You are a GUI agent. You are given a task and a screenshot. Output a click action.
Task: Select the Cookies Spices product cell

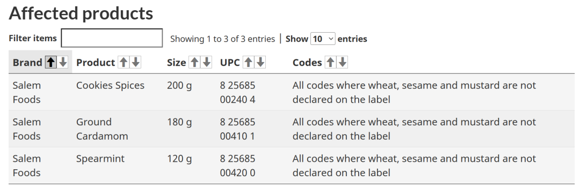tap(110, 85)
